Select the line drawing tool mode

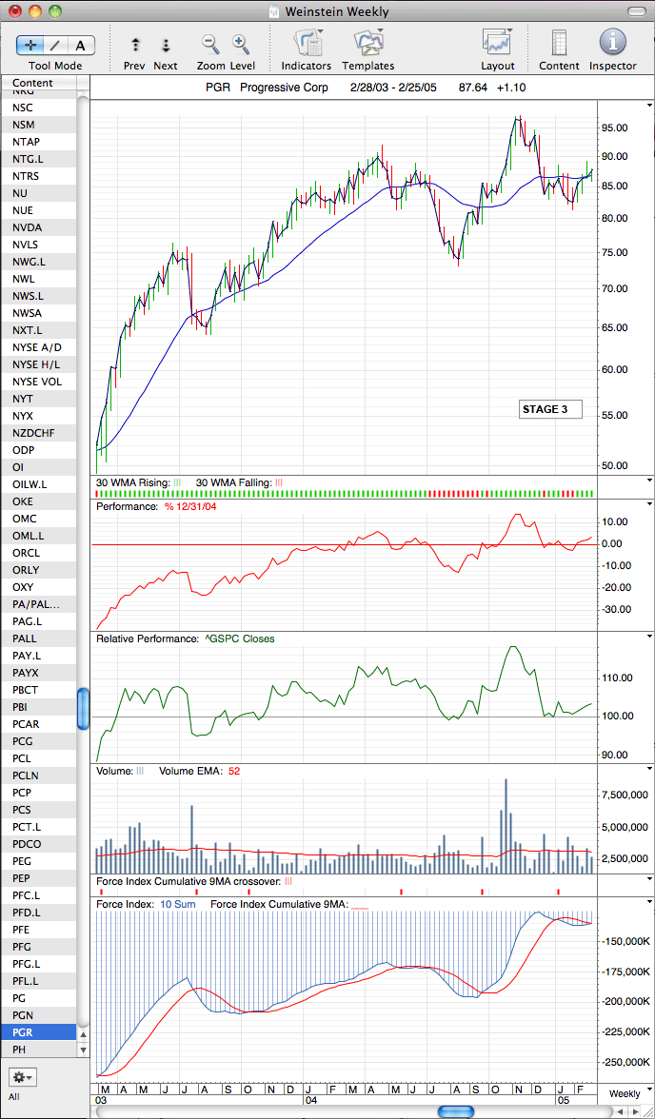[56, 45]
